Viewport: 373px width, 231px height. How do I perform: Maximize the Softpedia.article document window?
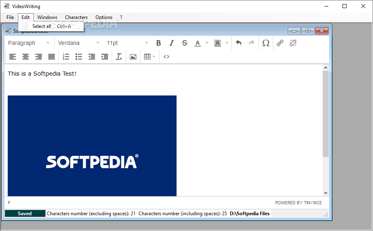[x=308, y=31]
